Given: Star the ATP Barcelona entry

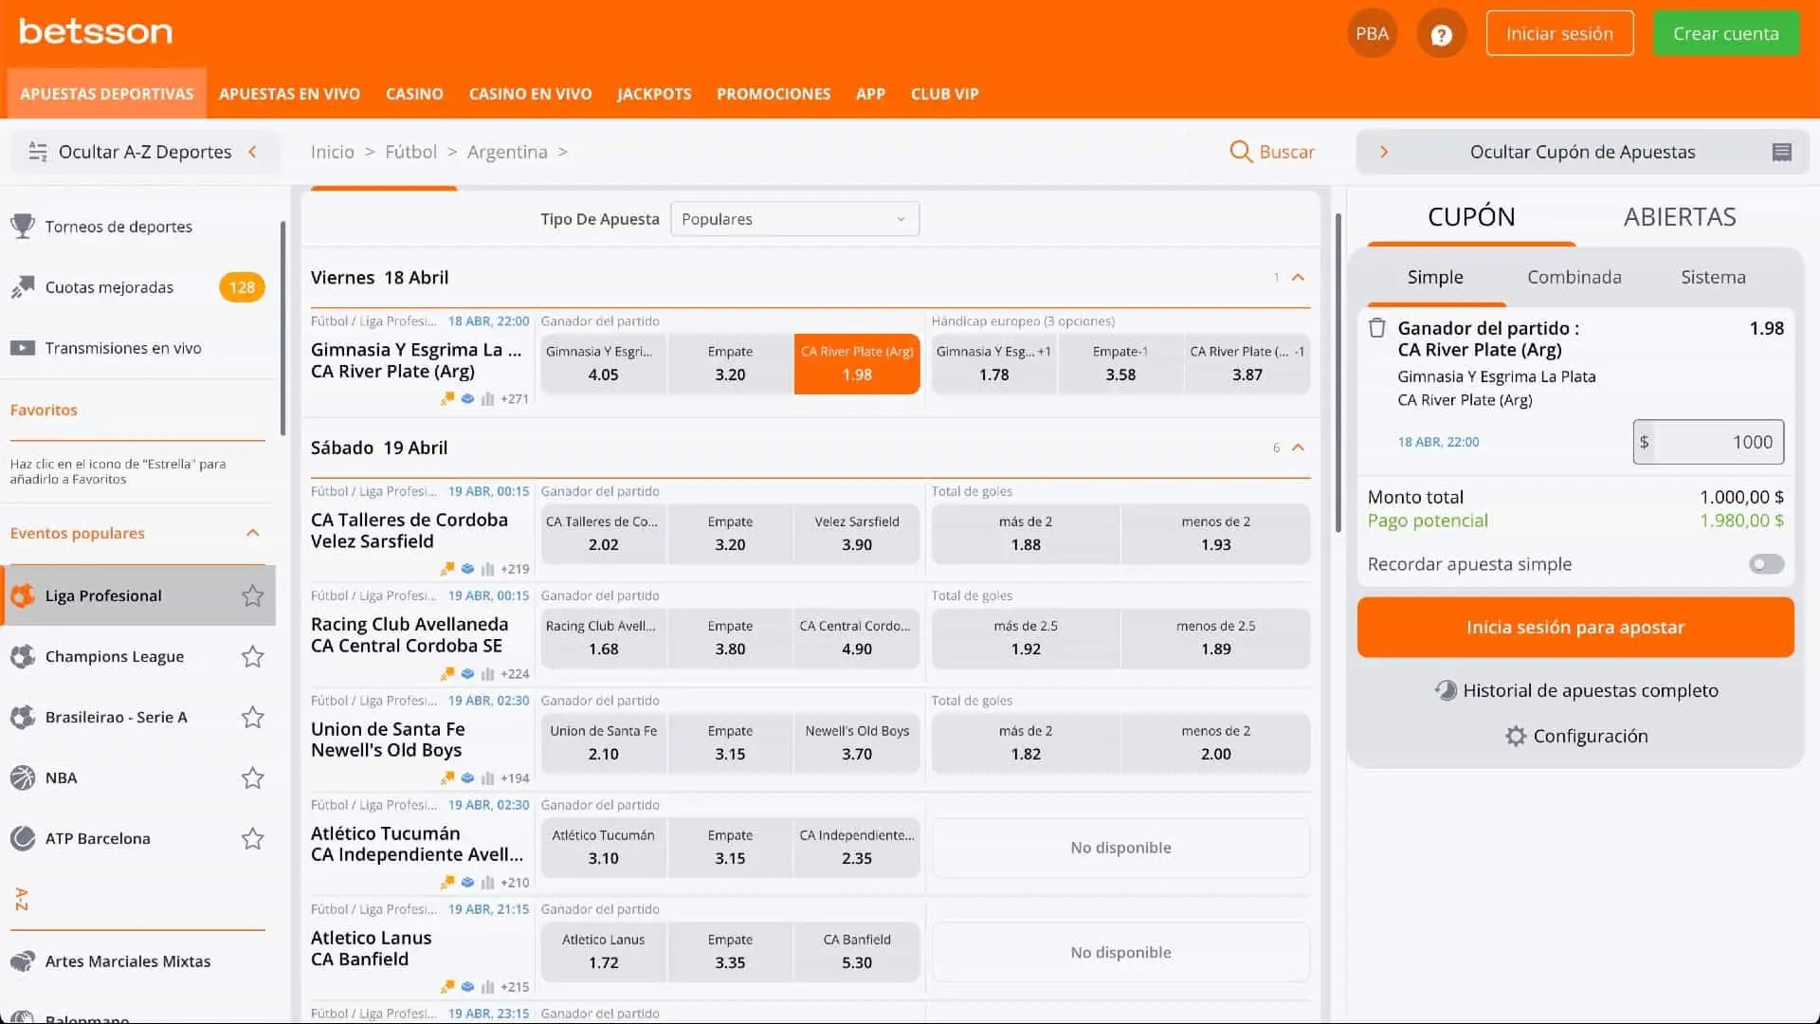Looking at the screenshot, I should 252,838.
